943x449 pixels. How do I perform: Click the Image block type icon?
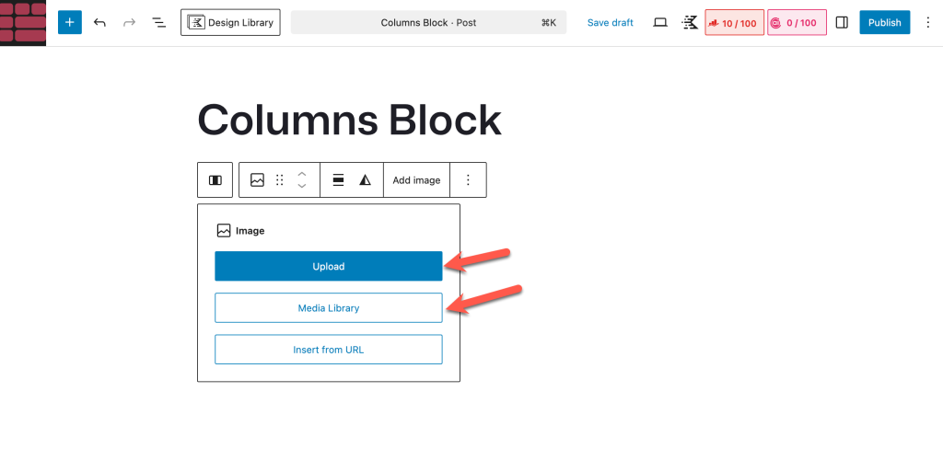tap(257, 180)
